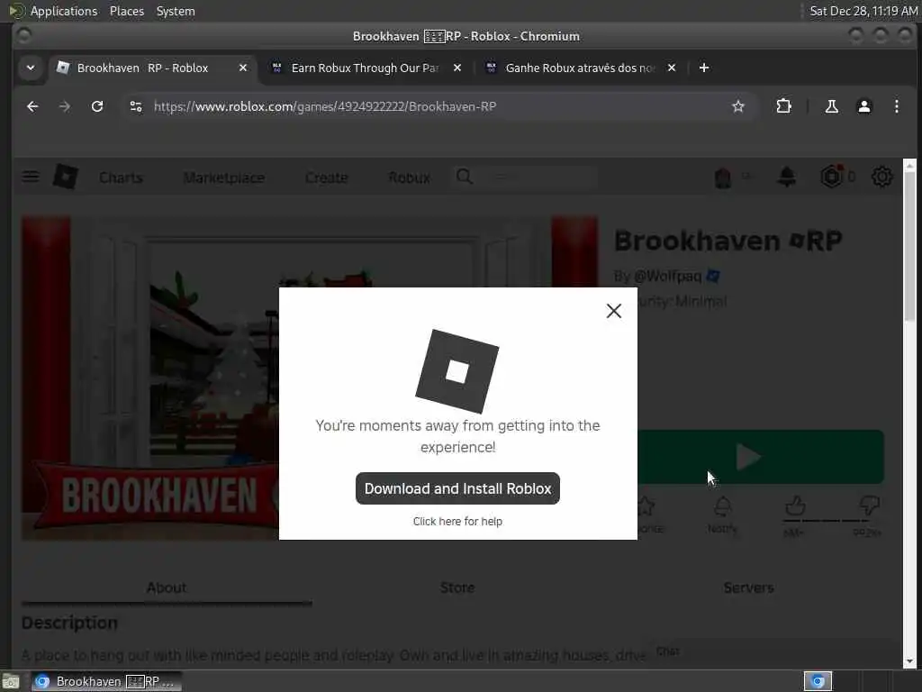Open Chrome Labs flask icon

[831, 106]
